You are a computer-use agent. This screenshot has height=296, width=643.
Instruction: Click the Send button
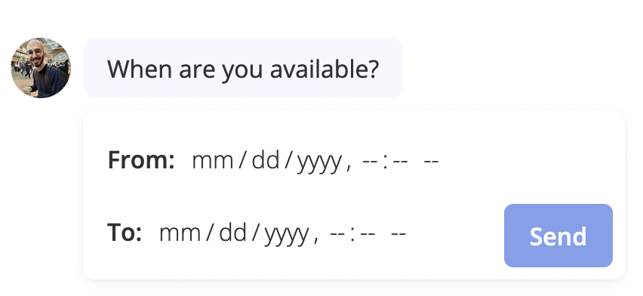click(x=558, y=236)
